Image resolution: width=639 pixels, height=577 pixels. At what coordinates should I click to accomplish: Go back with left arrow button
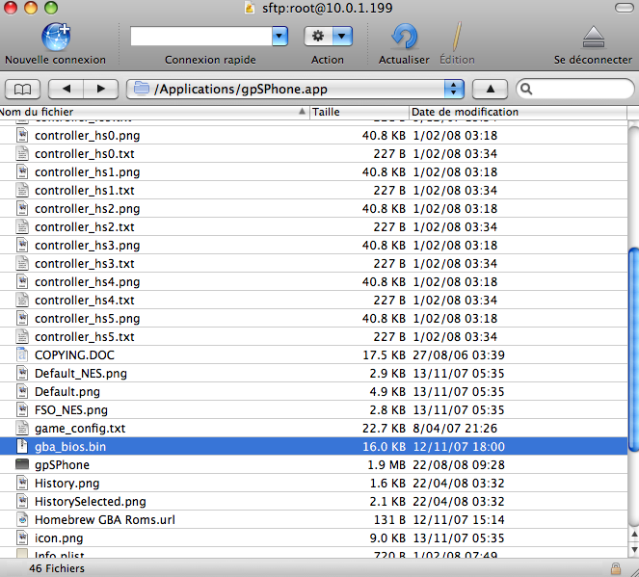pyautogui.click(x=66, y=89)
